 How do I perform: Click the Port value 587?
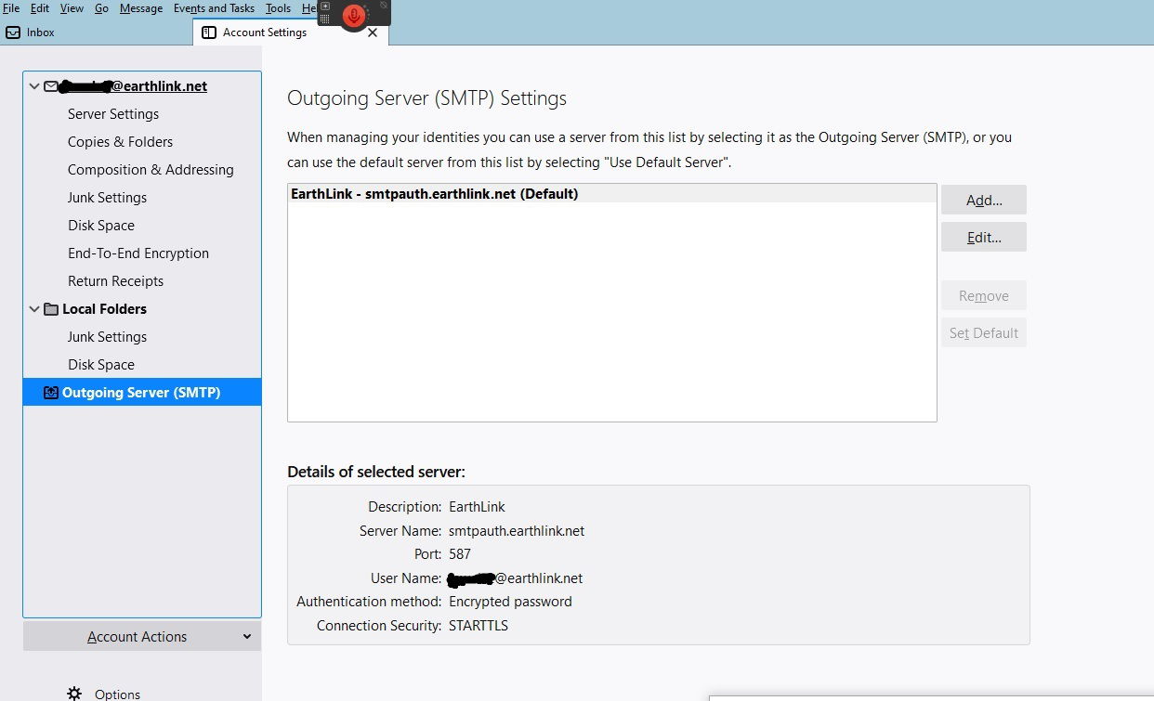460,554
